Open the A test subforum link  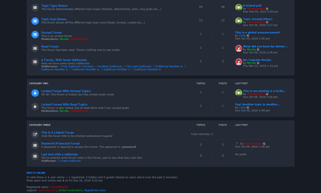click(69, 161)
